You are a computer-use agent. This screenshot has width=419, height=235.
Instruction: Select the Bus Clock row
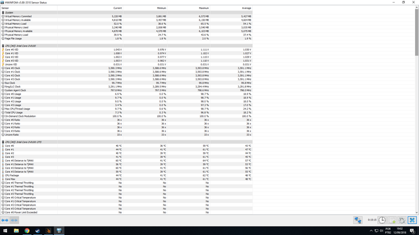tap(126, 83)
